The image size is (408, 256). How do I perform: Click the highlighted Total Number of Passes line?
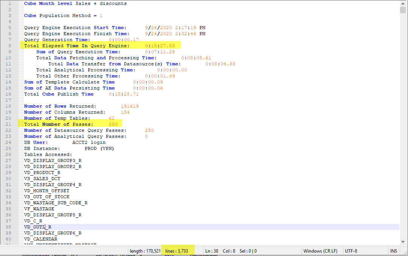72,124
